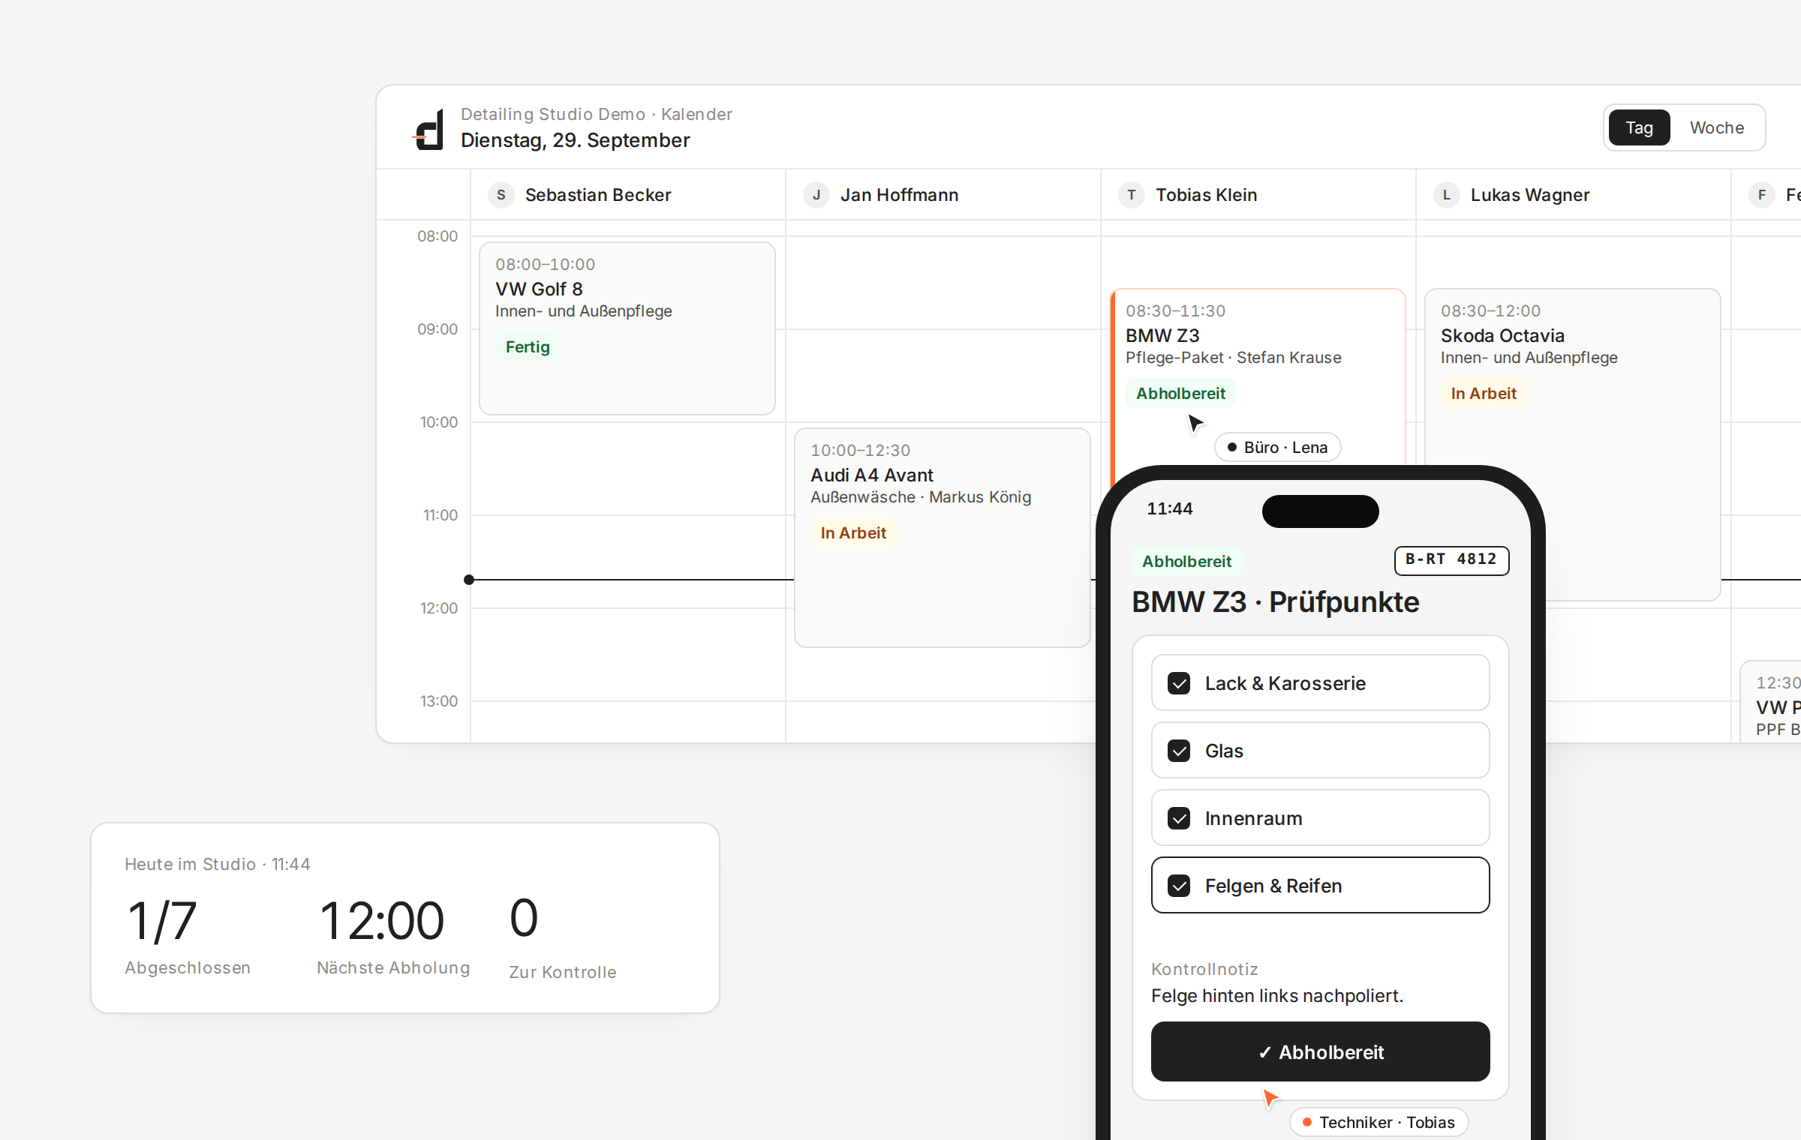The image size is (1801, 1140).
Task: Click the Detailing Studio logo icon
Action: pos(428,128)
